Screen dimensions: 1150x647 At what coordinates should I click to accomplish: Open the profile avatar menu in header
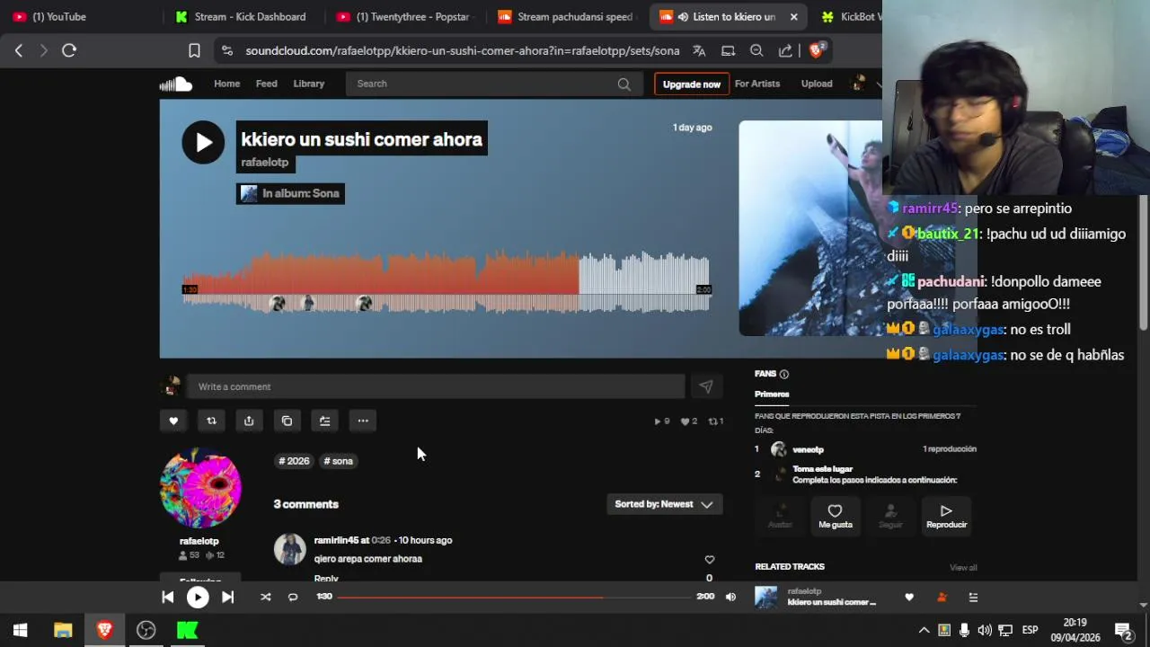(860, 84)
